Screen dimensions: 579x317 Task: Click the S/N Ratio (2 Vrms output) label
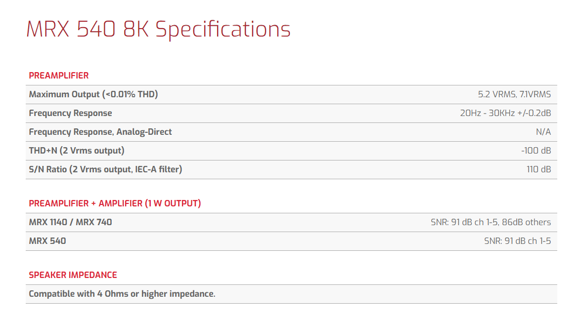[x=105, y=169]
